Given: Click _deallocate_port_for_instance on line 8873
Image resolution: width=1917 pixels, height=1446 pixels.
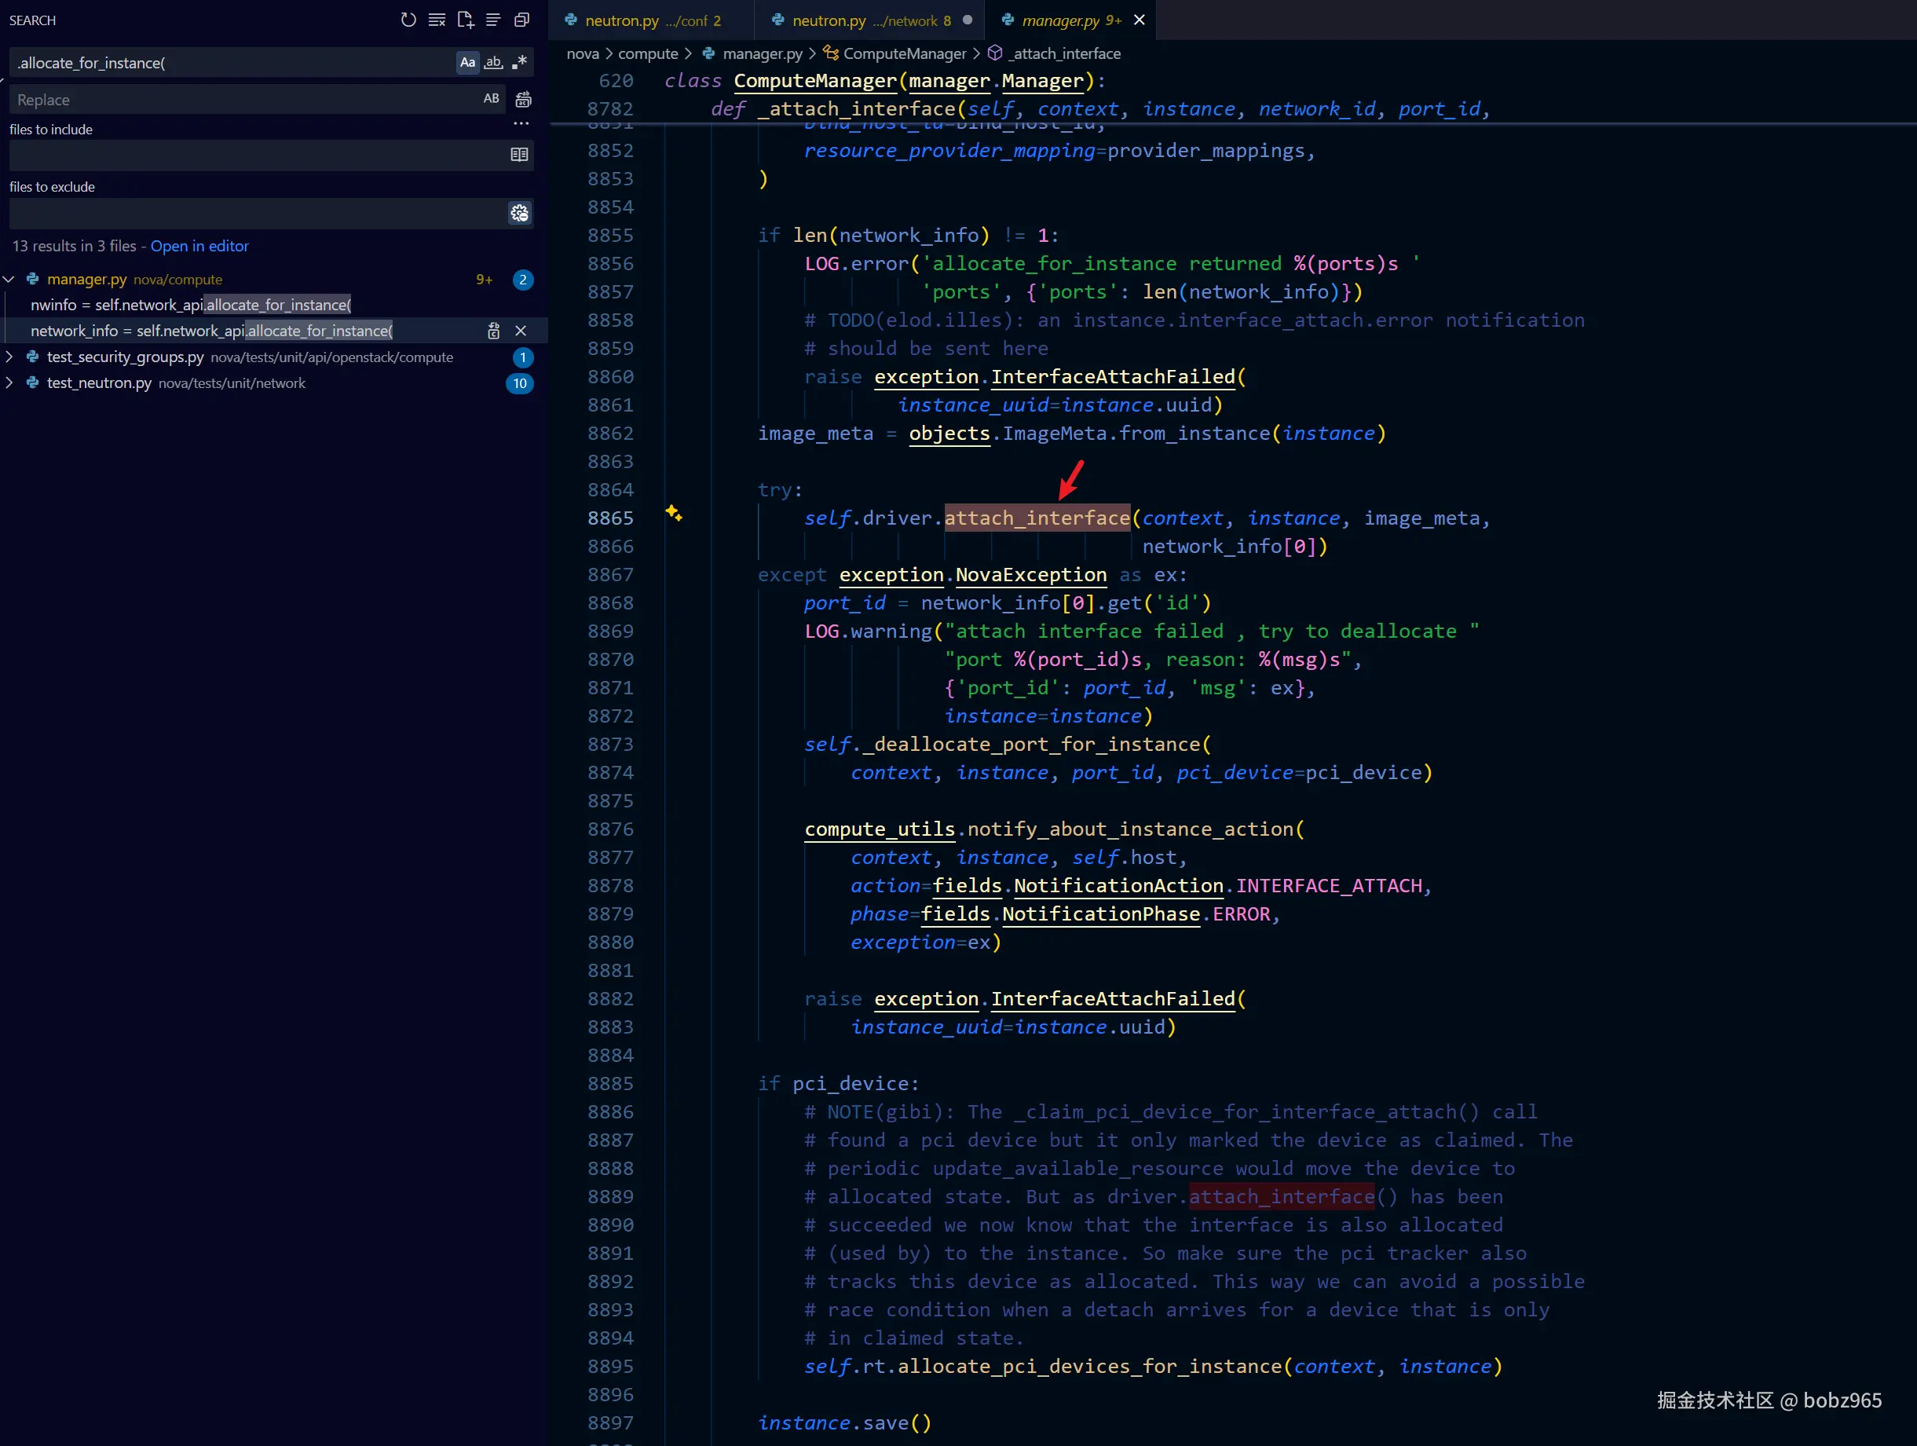Looking at the screenshot, I should (1030, 745).
